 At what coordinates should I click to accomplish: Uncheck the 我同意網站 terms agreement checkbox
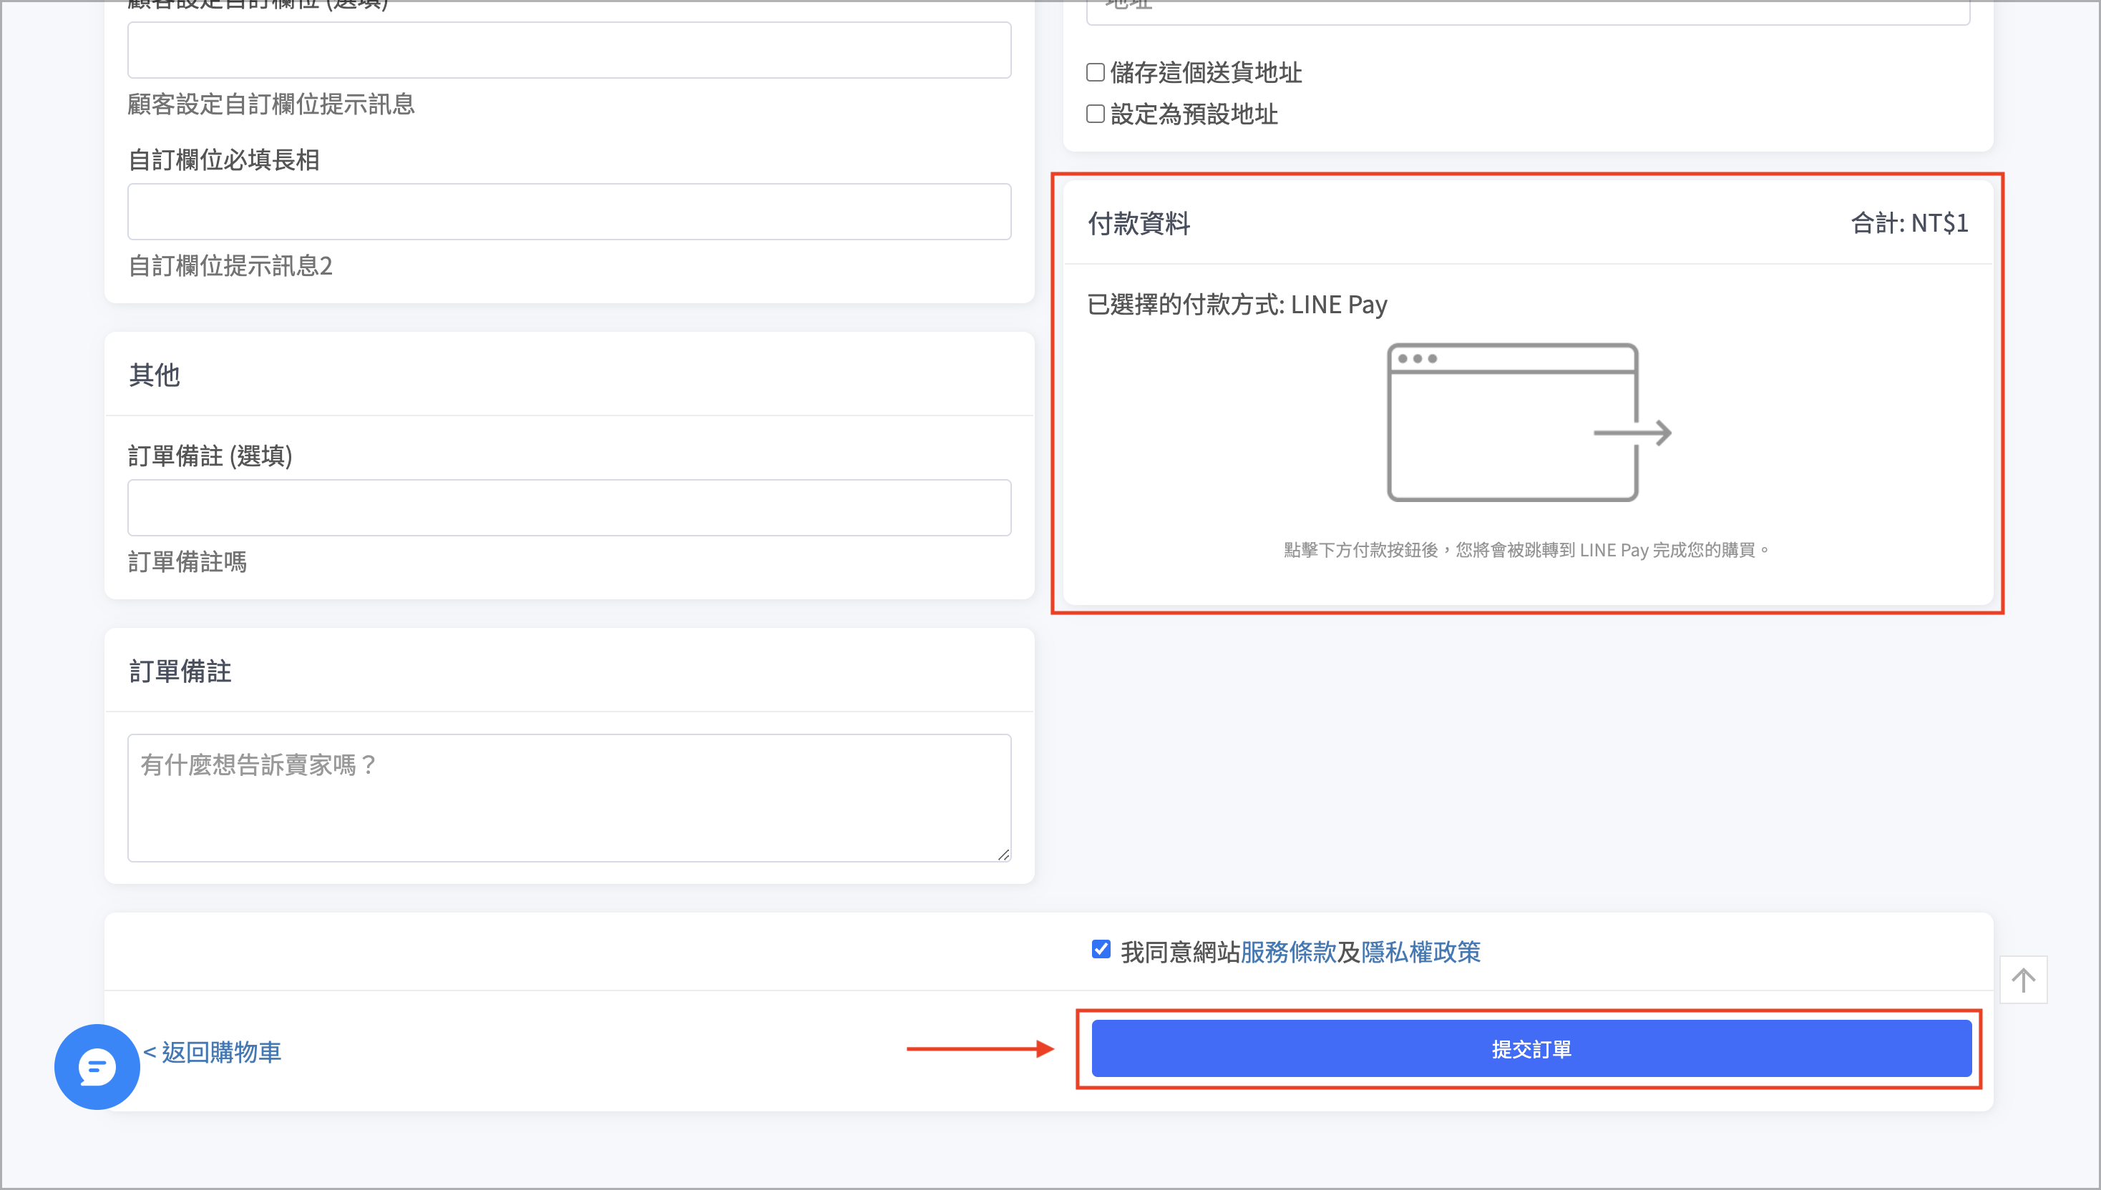[1101, 950]
